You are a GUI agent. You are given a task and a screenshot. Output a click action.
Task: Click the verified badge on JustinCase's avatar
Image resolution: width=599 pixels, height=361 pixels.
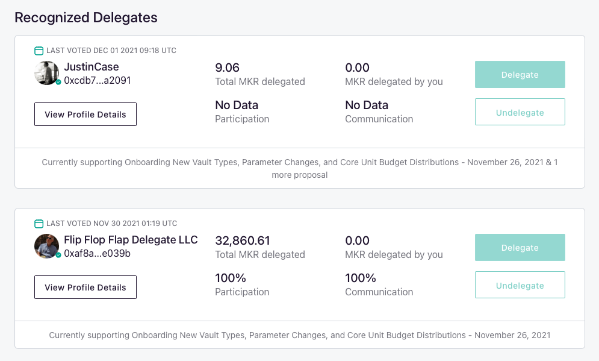pos(58,82)
